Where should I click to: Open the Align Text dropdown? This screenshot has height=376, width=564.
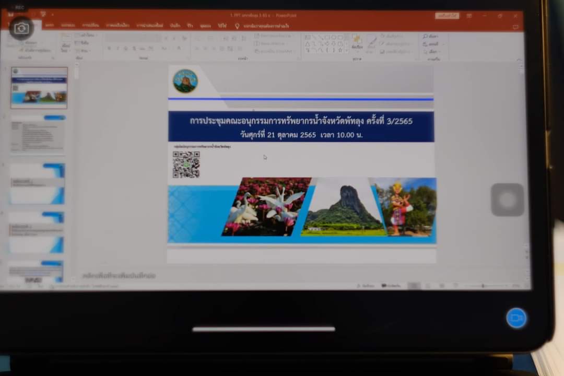coord(272,43)
